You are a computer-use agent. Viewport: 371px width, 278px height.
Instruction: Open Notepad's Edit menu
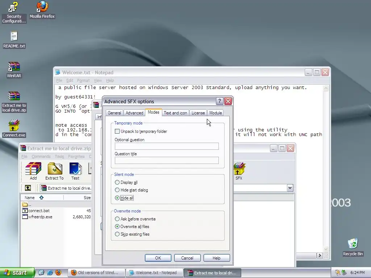(x=70, y=80)
